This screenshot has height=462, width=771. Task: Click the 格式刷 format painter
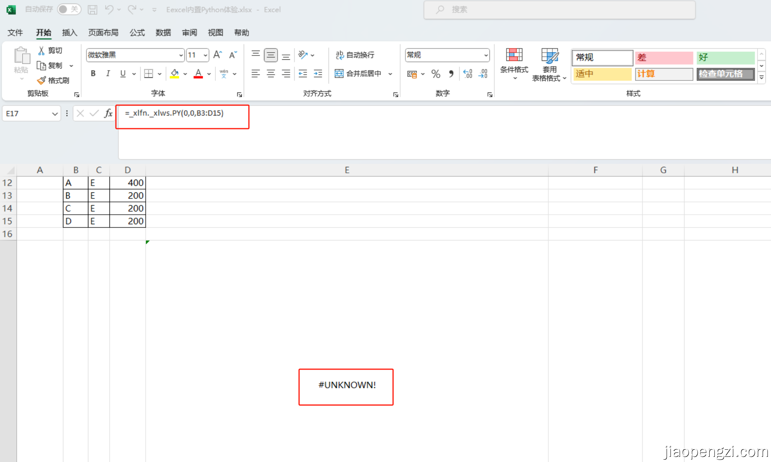pyautogui.click(x=53, y=80)
